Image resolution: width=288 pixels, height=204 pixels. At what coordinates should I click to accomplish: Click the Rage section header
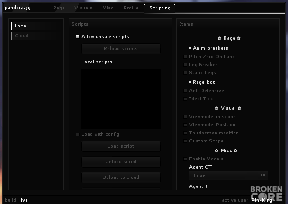pyautogui.click(x=229, y=38)
